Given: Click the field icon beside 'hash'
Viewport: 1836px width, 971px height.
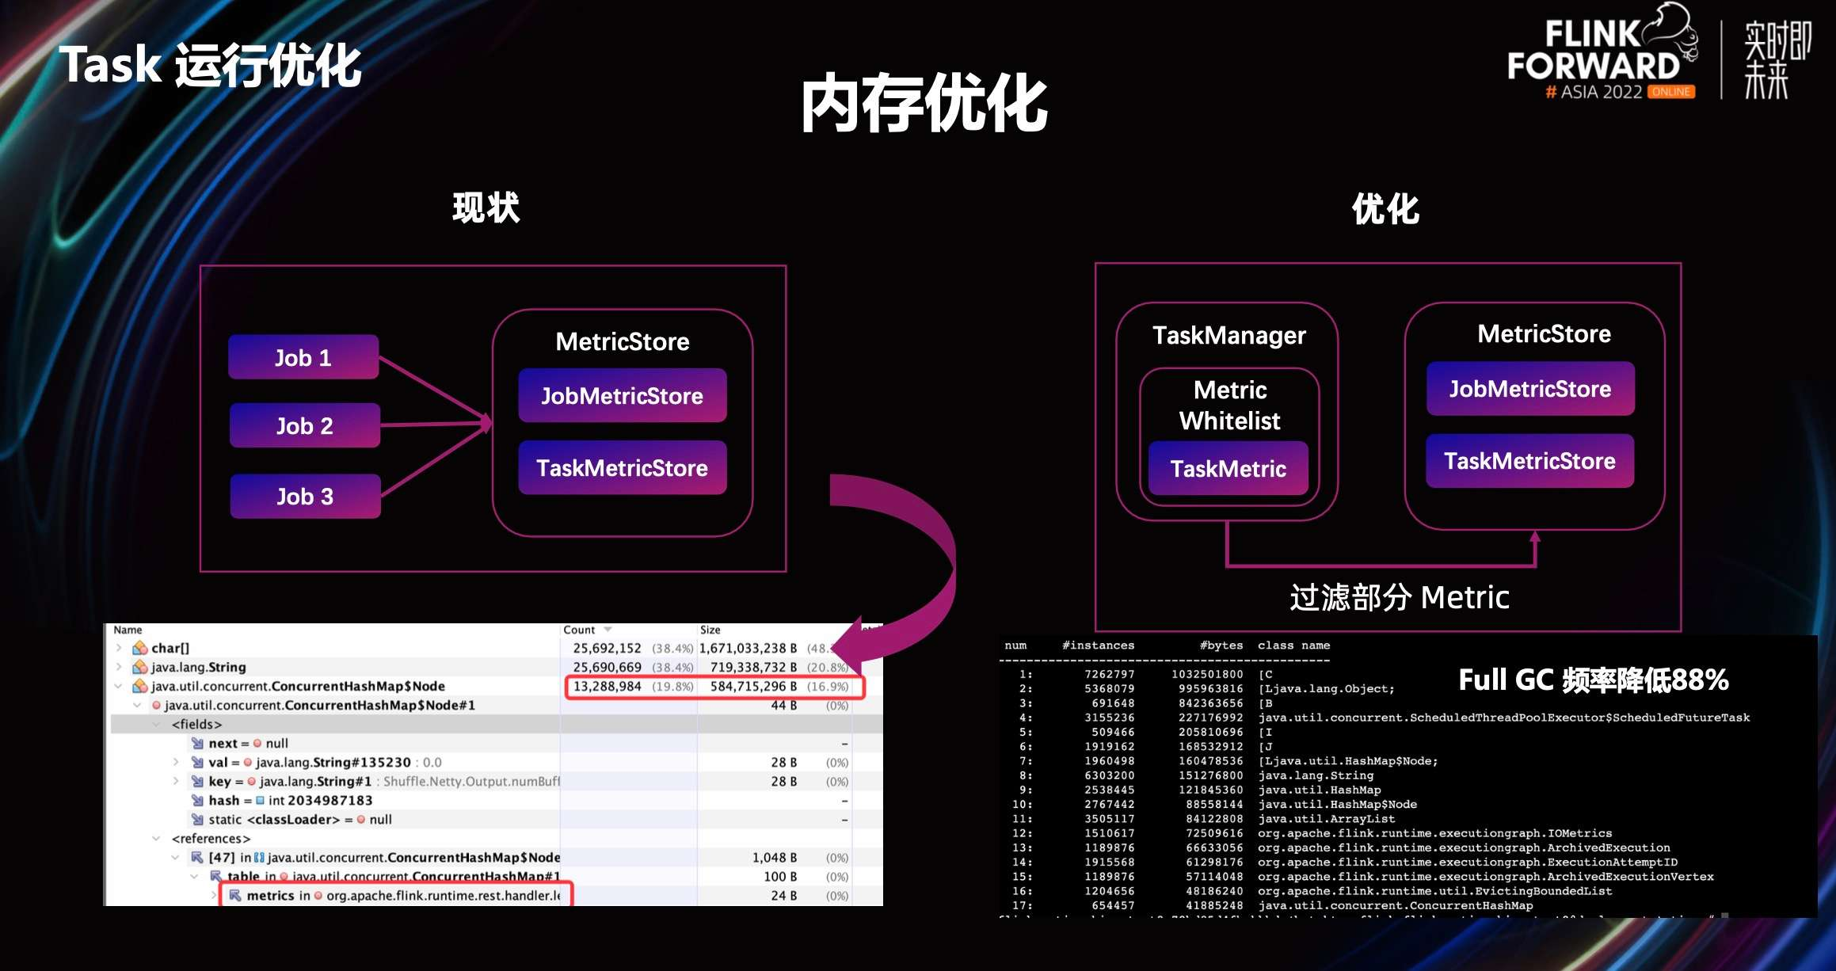Looking at the screenshot, I should 198,800.
